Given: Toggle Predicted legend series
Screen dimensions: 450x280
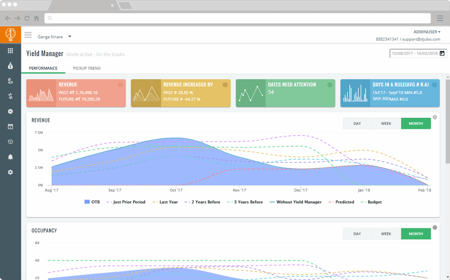Looking at the screenshot, I should point(341,202).
